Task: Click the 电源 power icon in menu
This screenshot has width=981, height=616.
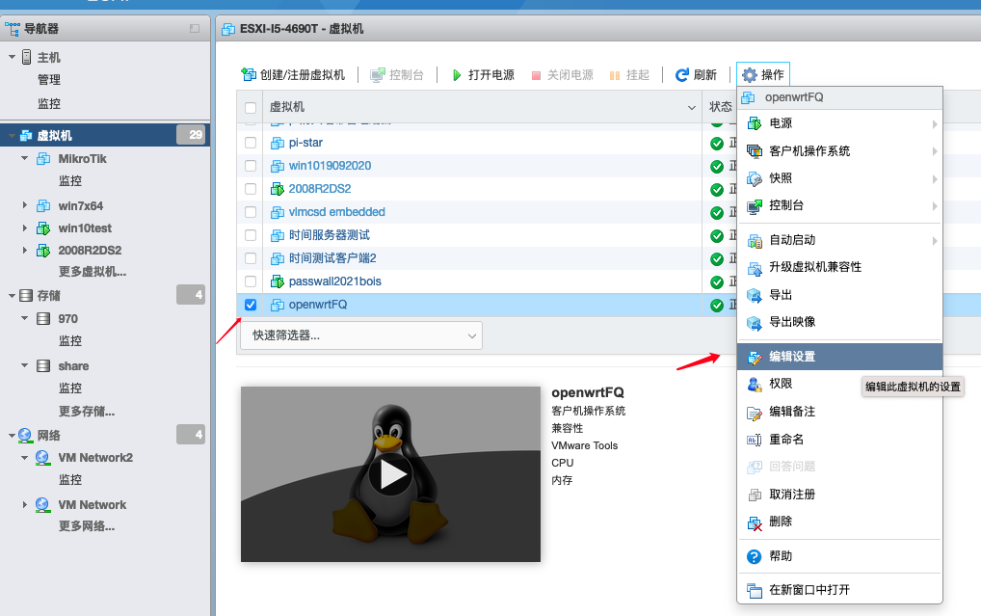Action: [755, 124]
